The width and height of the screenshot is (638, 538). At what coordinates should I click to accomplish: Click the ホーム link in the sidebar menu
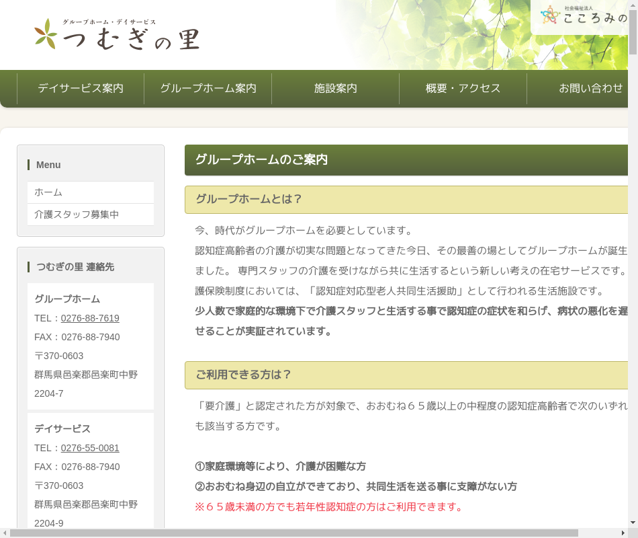48,192
